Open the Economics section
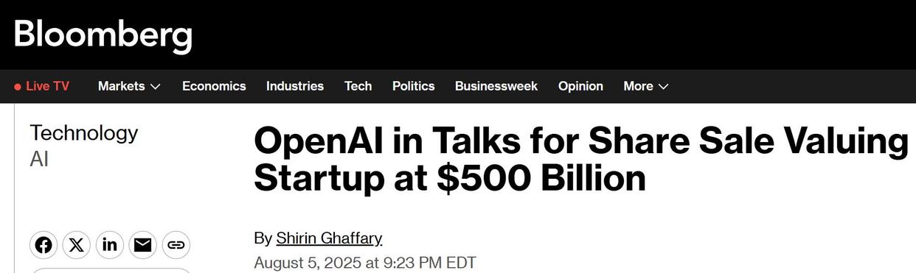Image resolution: width=916 pixels, height=273 pixels. 214,86
